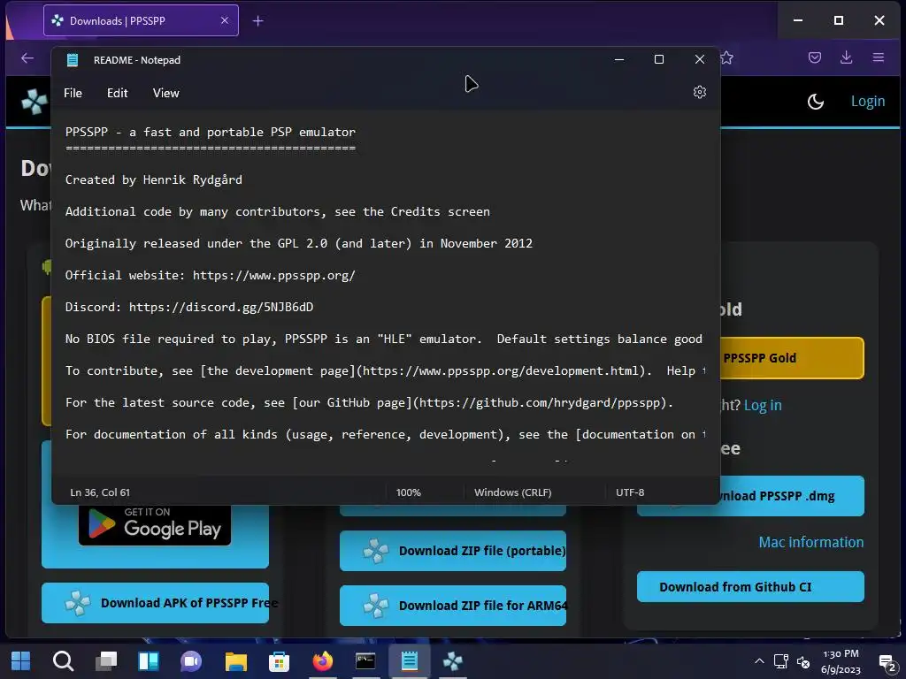Open Windows Search from the taskbar
The width and height of the screenshot is (906, 679).
click(x=63, y=661)
